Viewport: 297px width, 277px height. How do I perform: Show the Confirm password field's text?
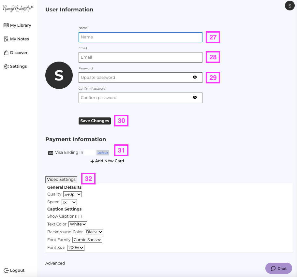coord(195,97)
